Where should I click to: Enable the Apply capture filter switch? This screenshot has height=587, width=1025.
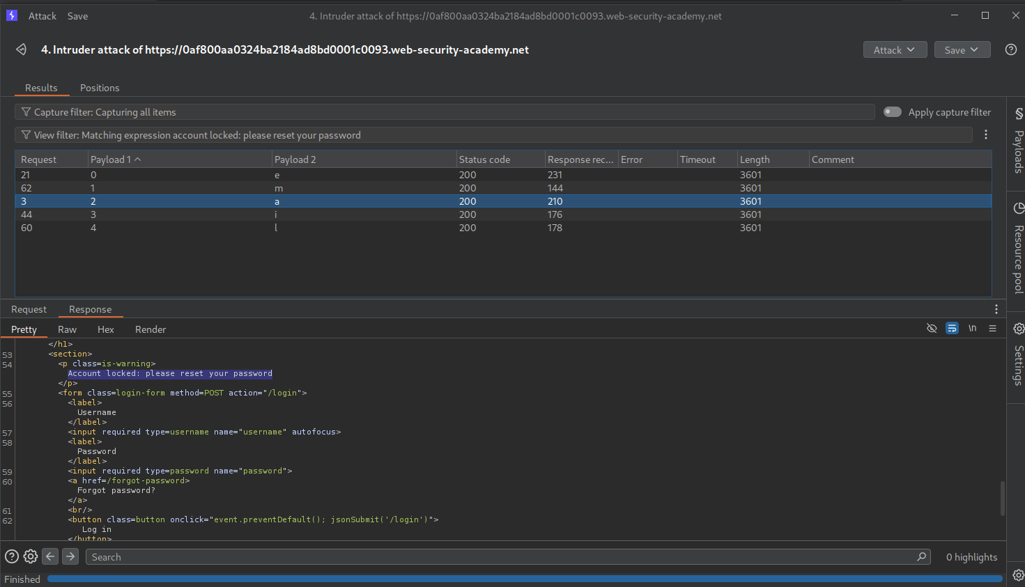point(892,112)
